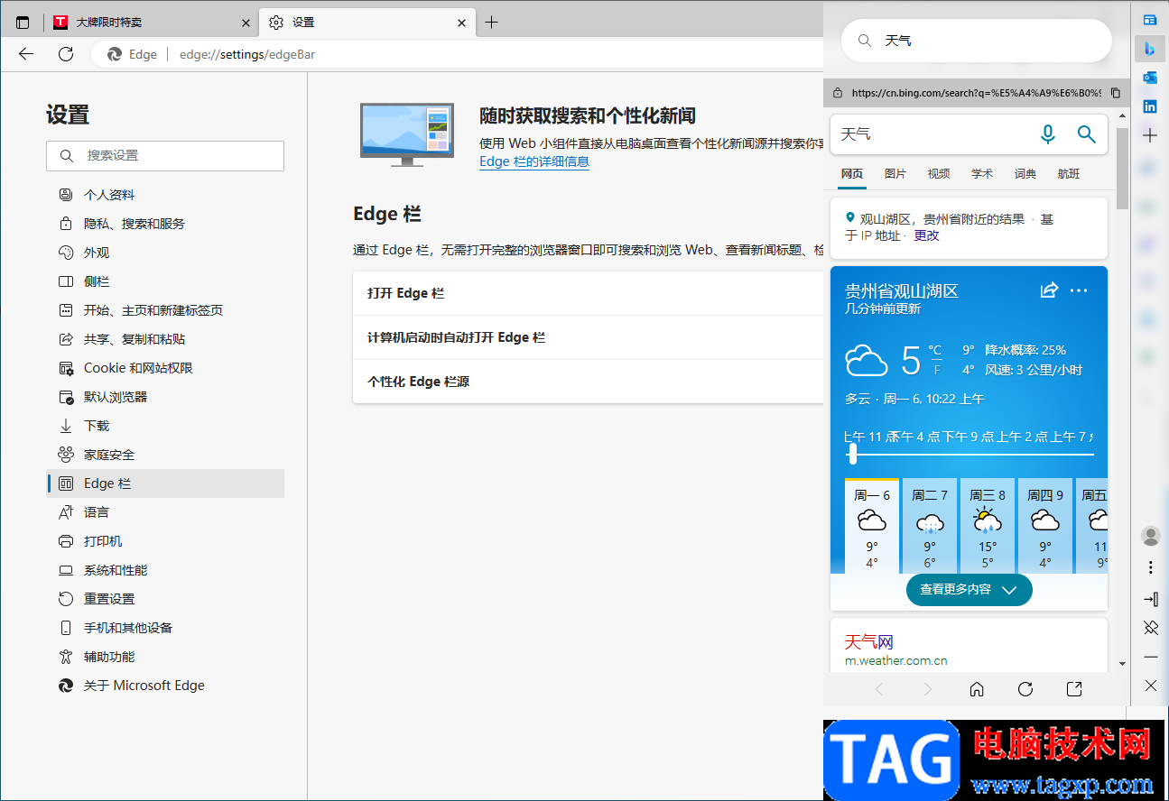
Task: Select the 航班 tab in Bing
Action: pyautogui.click(x=1069, y=174)
